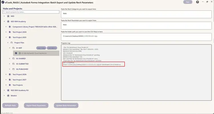Click the Component Library Project icon
Image resolution: width=214 pixels, height=114 pixels.
(10, 27)
